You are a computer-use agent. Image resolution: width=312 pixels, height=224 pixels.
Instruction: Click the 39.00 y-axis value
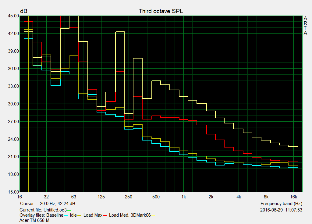click(13, 51)
